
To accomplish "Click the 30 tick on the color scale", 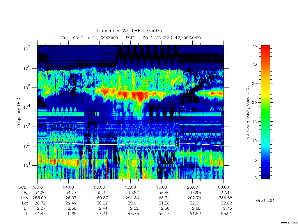I will (254, 64).
